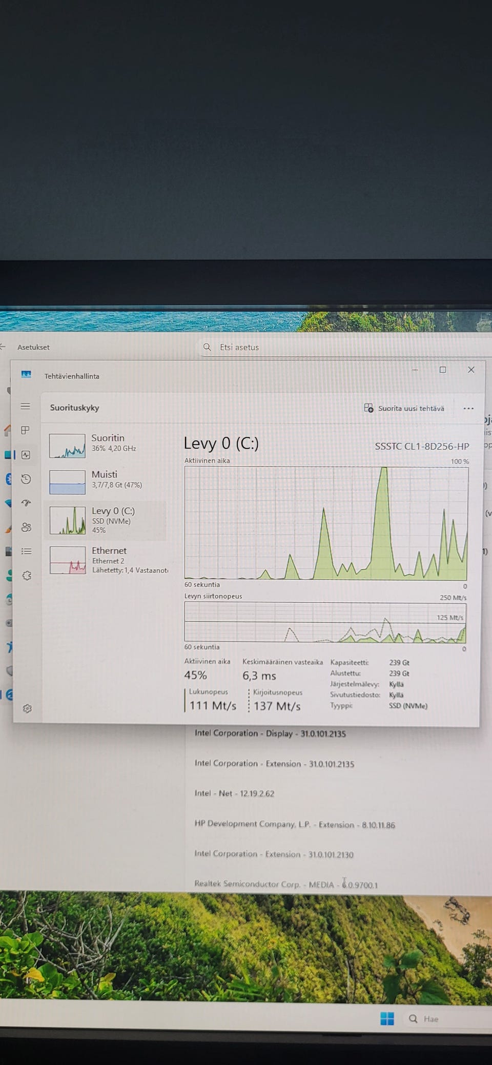Click the Levyn siirtonopeus transfer graph

tap(325, 622)
